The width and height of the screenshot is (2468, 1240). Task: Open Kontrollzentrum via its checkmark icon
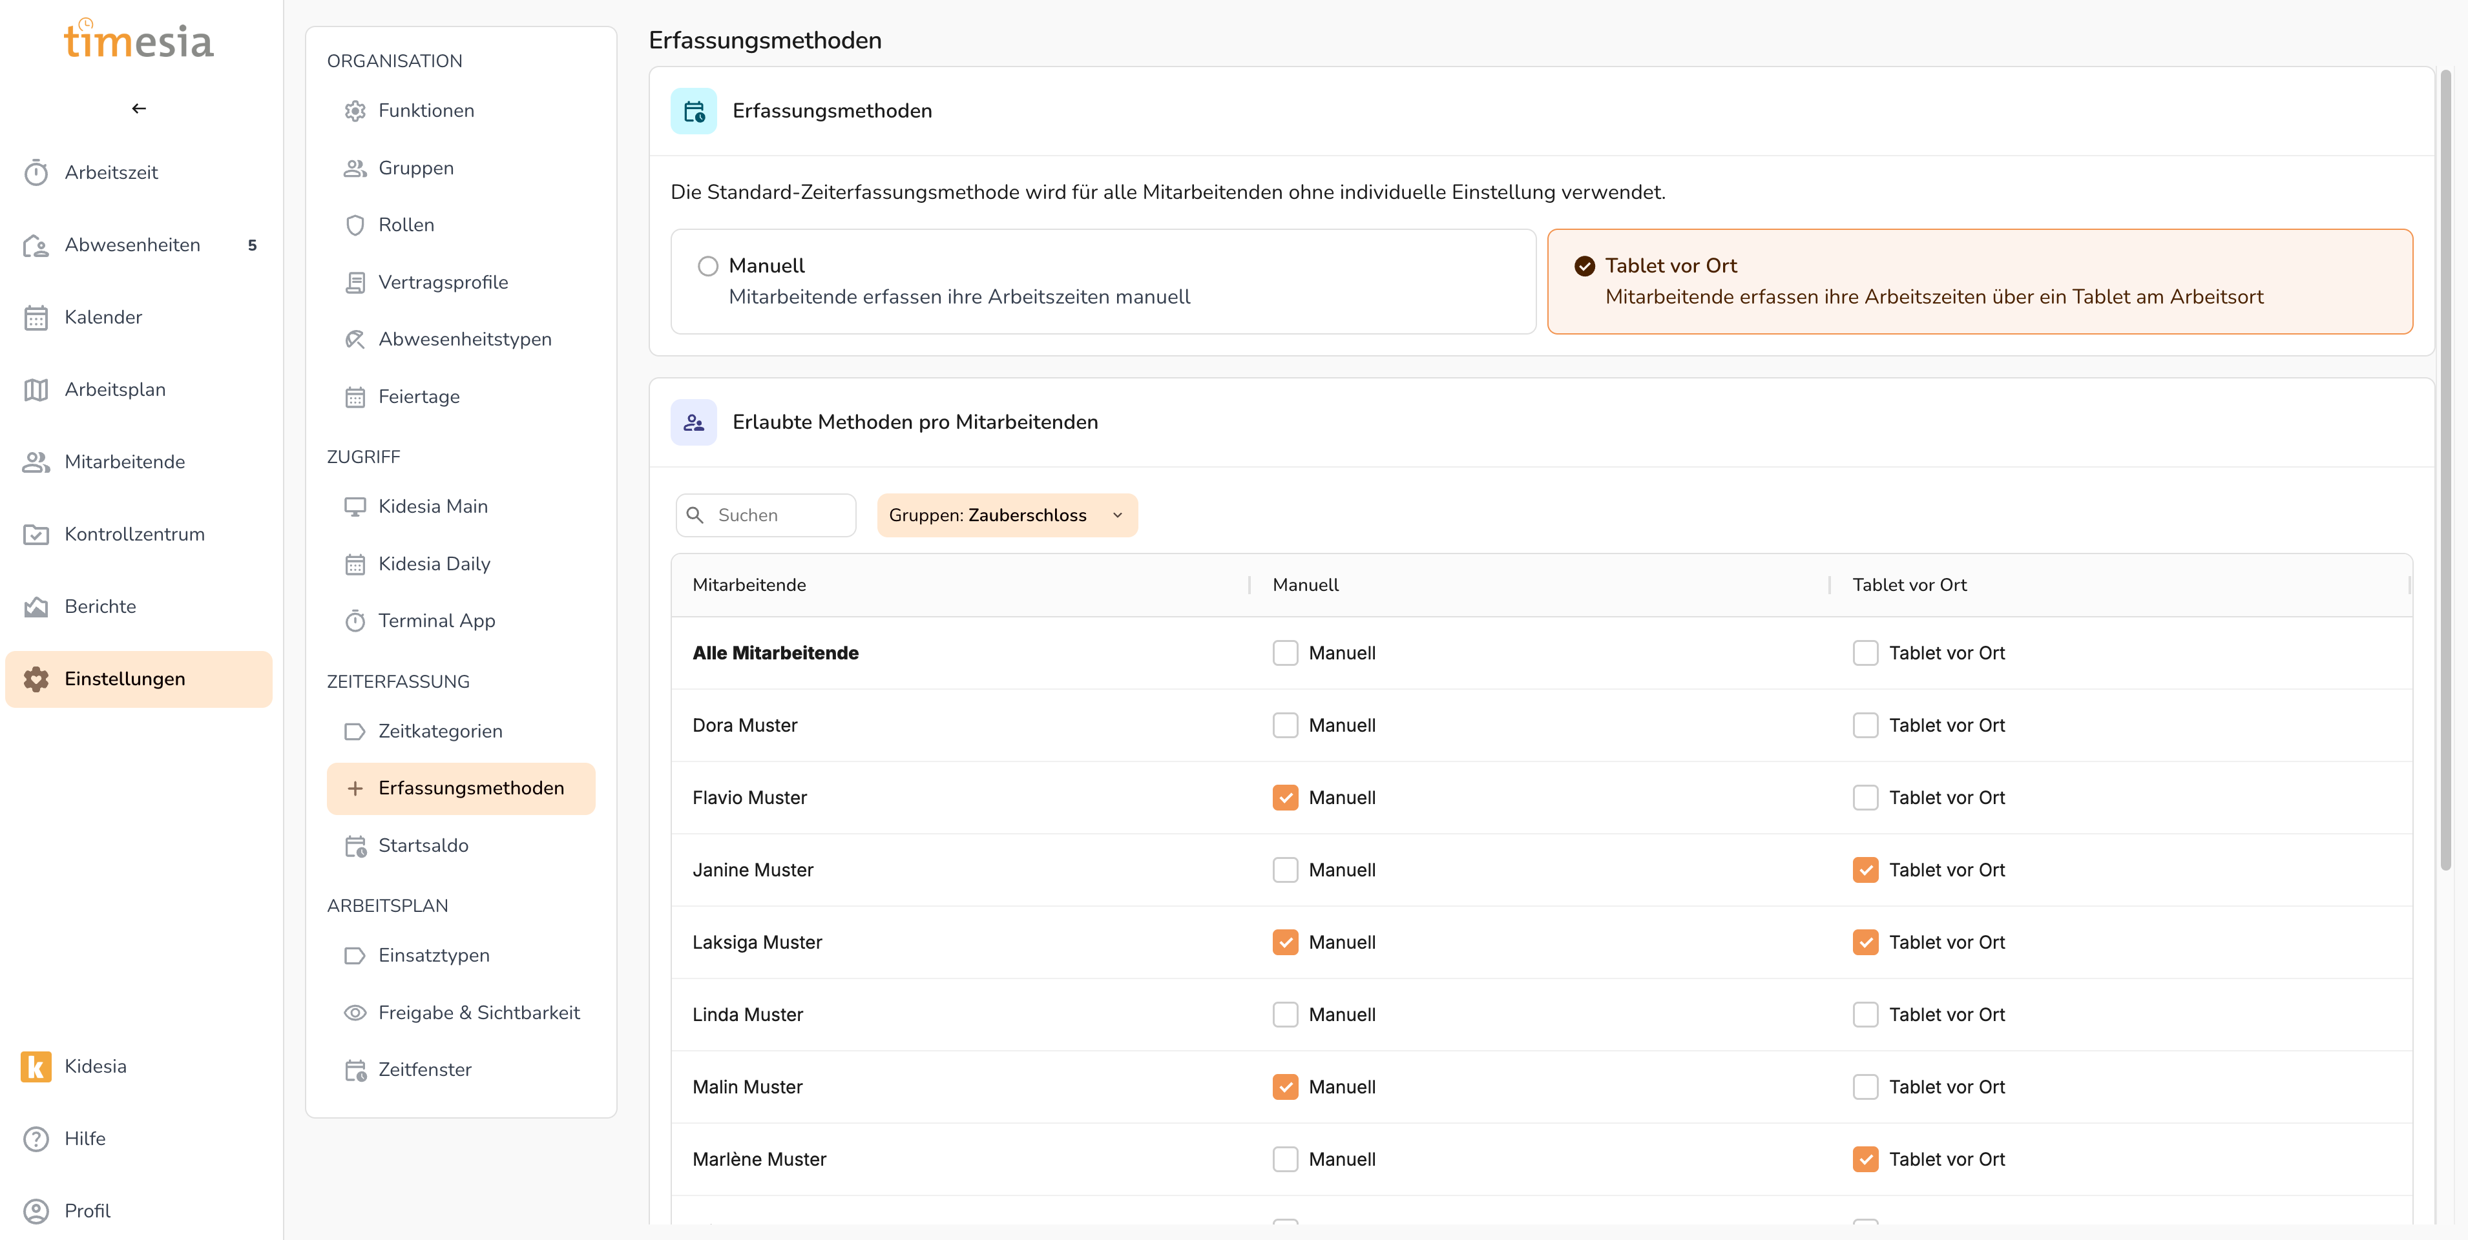coord(36,534)
